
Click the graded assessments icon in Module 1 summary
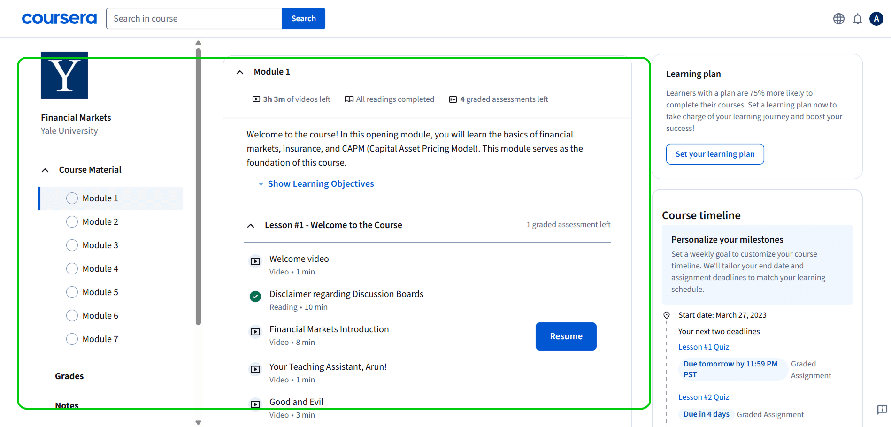[453, 99]
